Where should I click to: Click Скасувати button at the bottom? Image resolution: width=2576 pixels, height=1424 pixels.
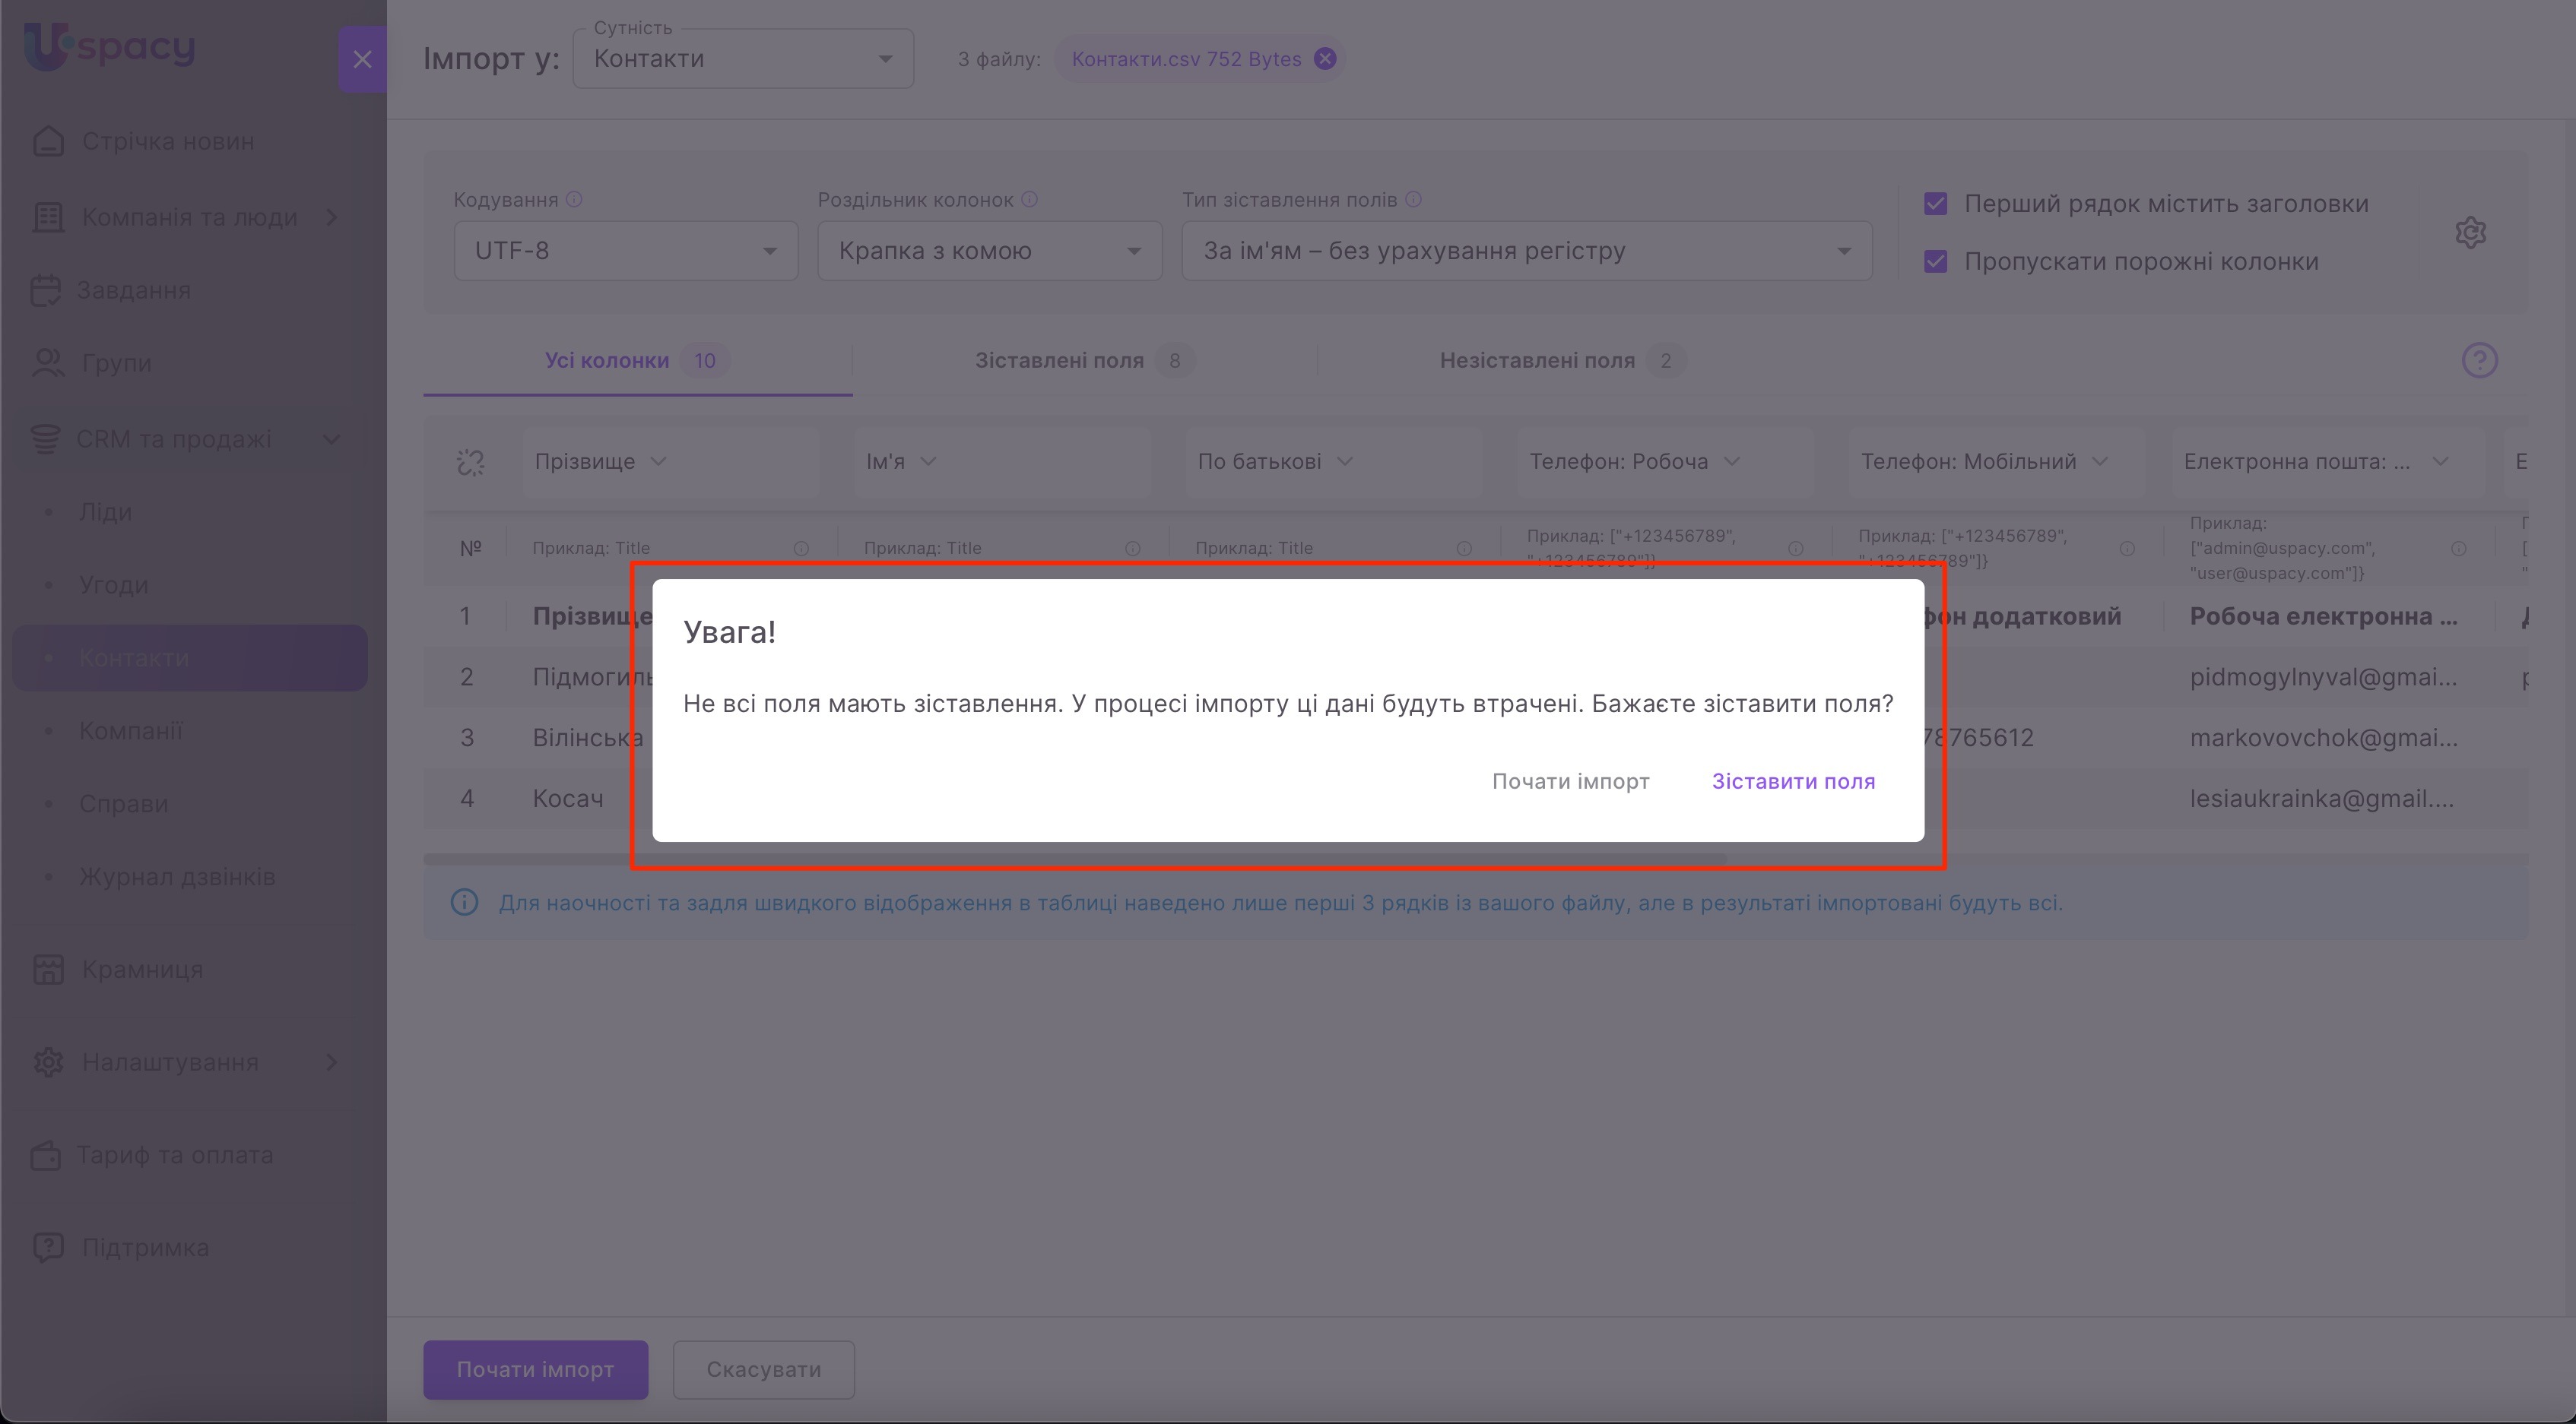coord(763,1369)
